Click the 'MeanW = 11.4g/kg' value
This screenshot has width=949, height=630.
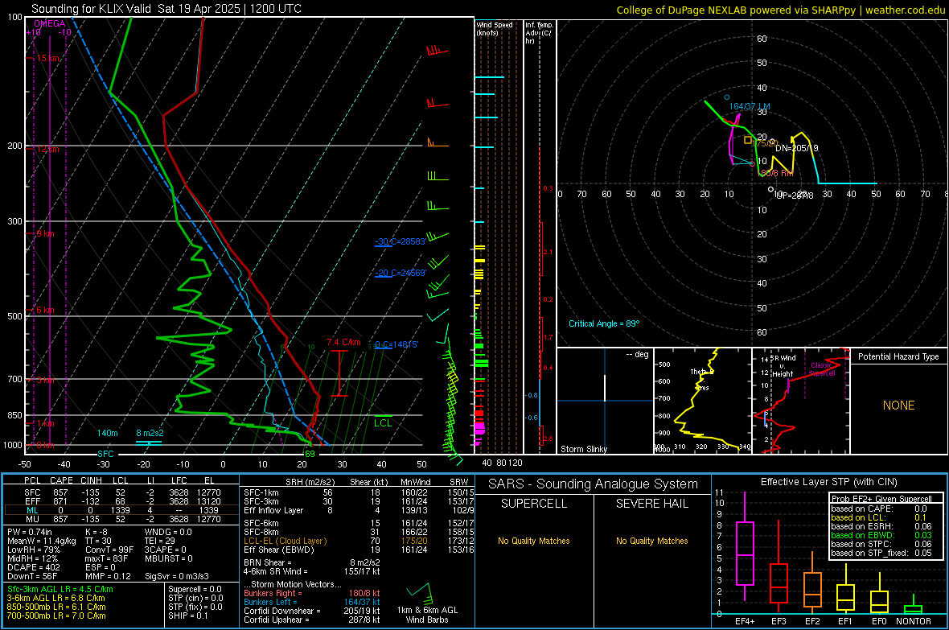pyautogui.click(x=42, y=541)
